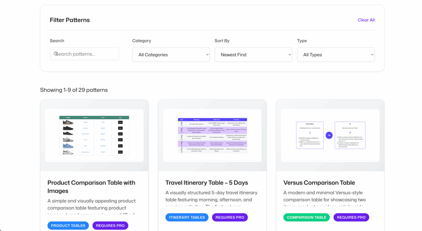Screen dimensions: 422x231
Task: Open the All Categories dropdown
Action: (x=171, y=55)
